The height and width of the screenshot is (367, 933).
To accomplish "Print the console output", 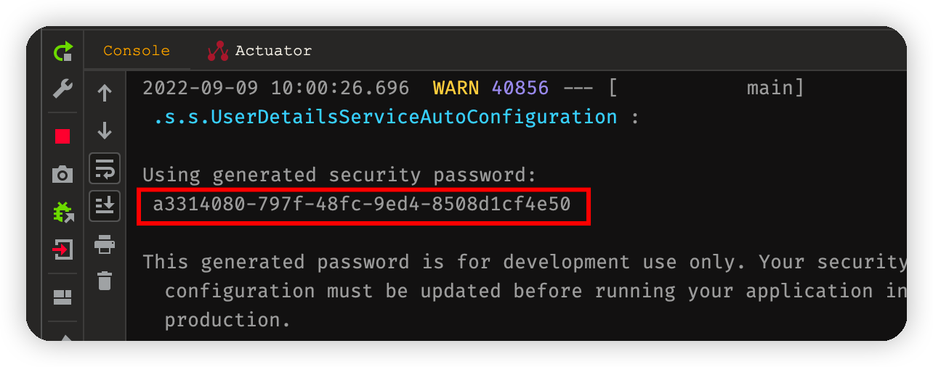I will 105,245.
